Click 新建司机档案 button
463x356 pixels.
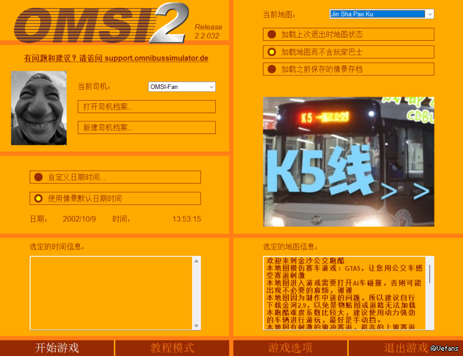point(147,128)
